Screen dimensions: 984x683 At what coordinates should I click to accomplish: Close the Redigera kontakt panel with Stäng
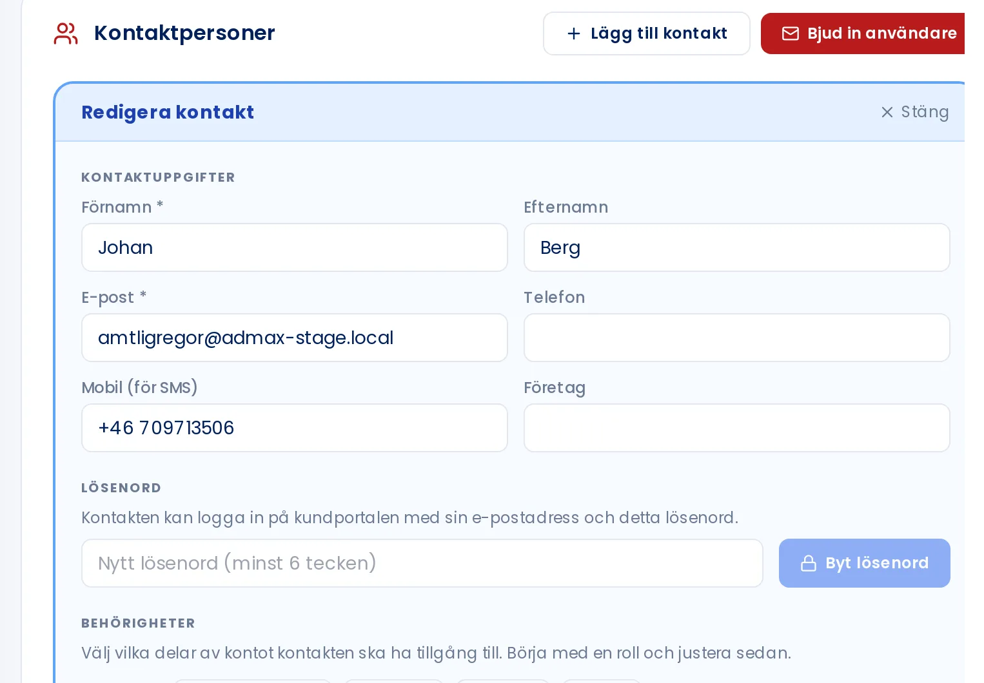[915, 112]
